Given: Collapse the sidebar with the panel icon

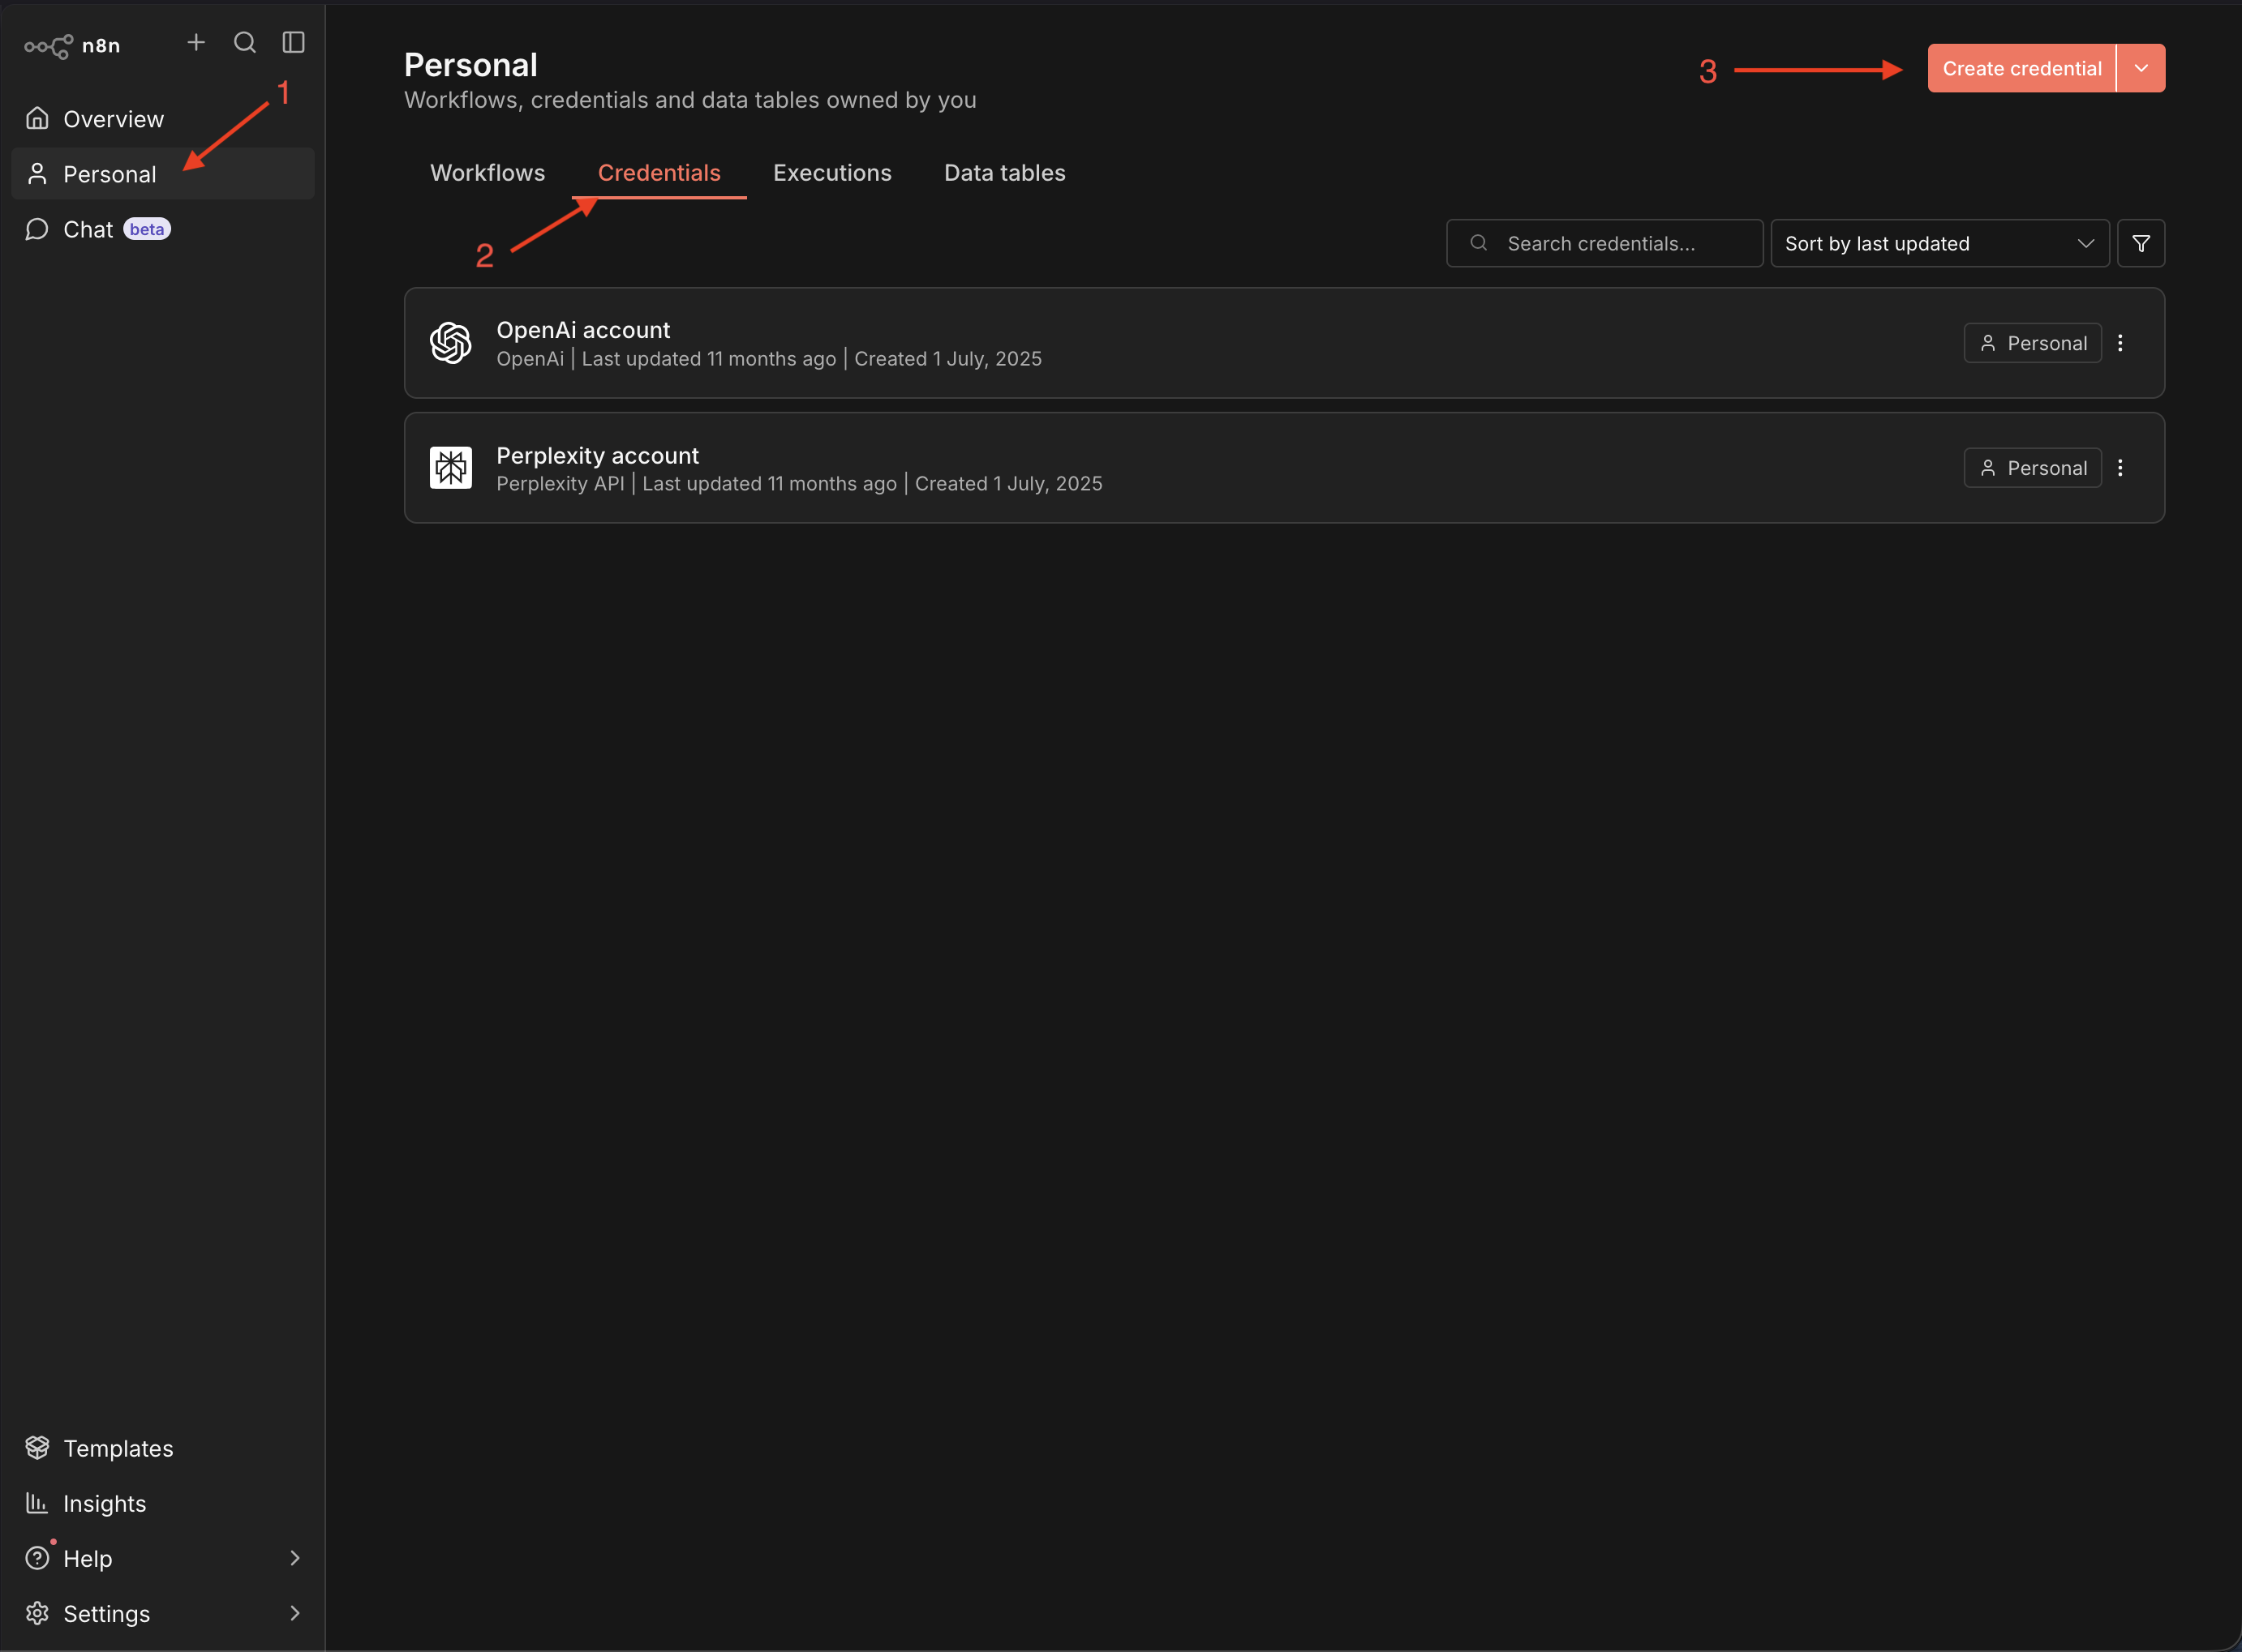Looking at the screenshot, I should 293,42.
